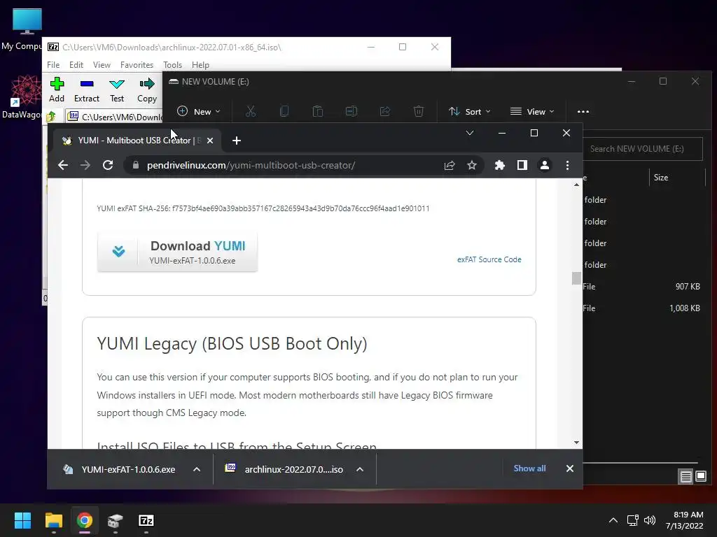Open the exFAT Source Code link
The height and width of the screenshot is (537, 717).
click(x=489, y=259)
